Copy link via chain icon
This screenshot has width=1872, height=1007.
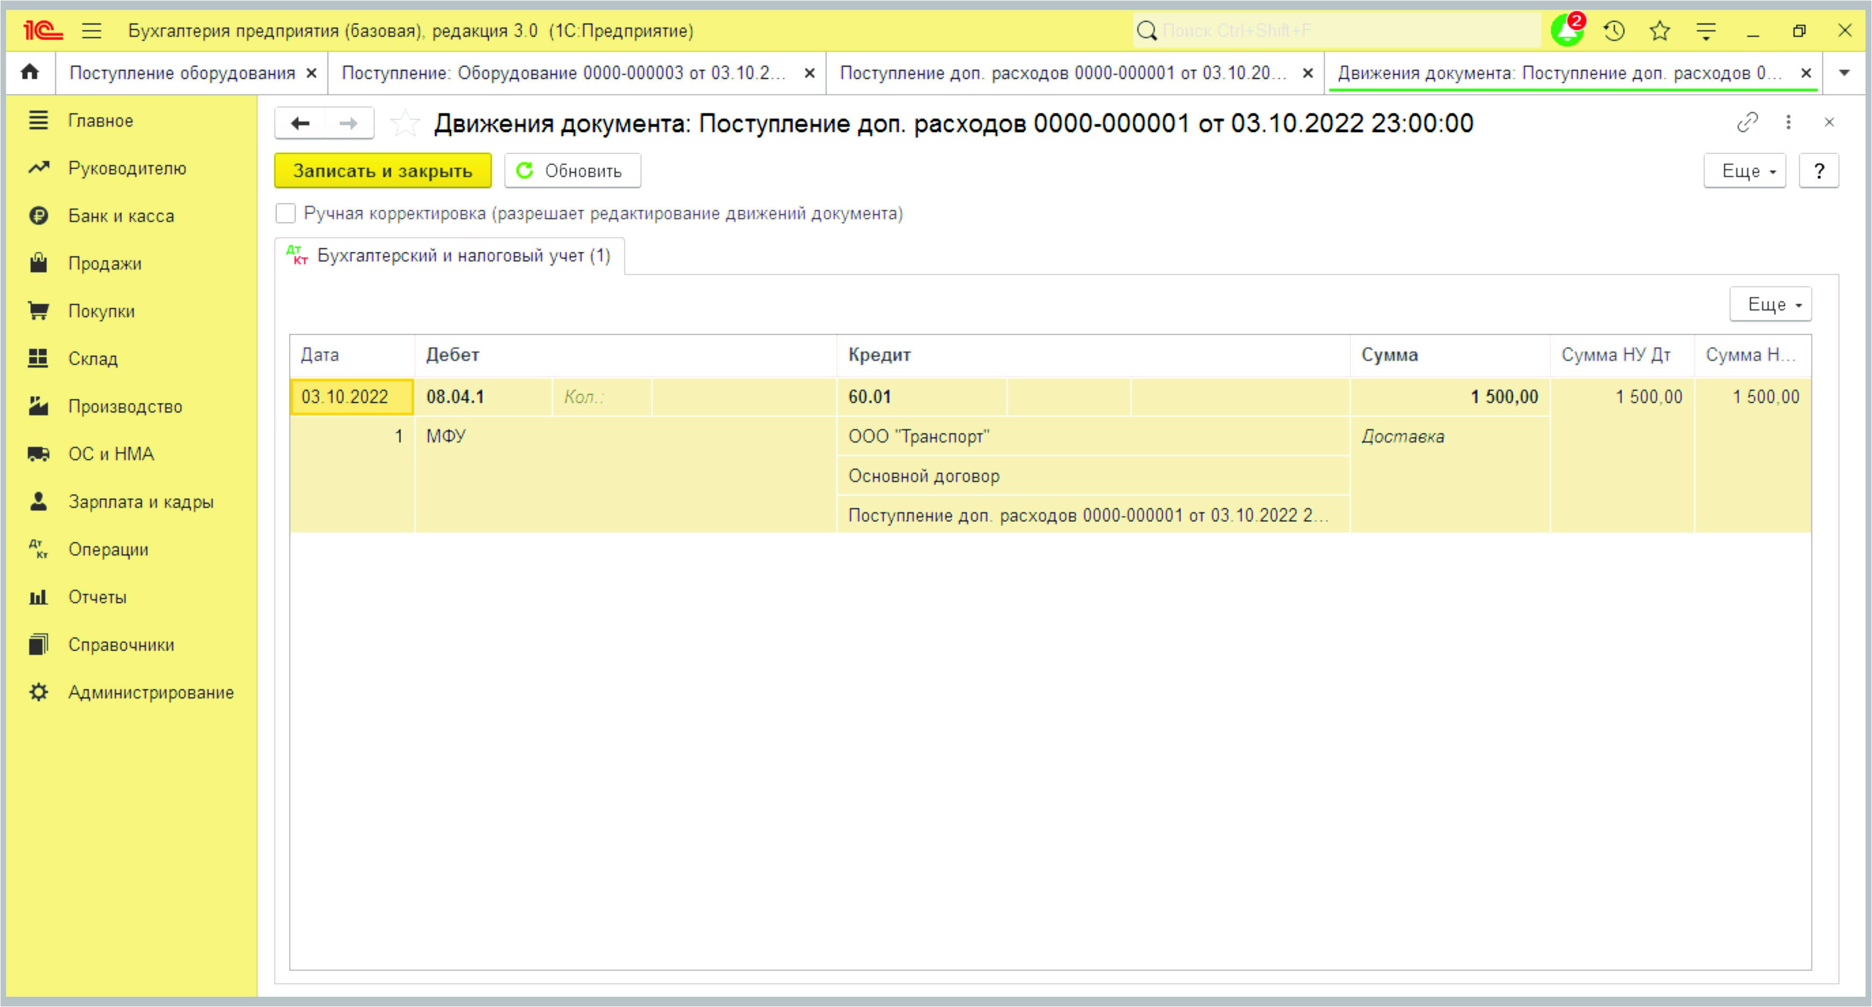click(1747, 122)
